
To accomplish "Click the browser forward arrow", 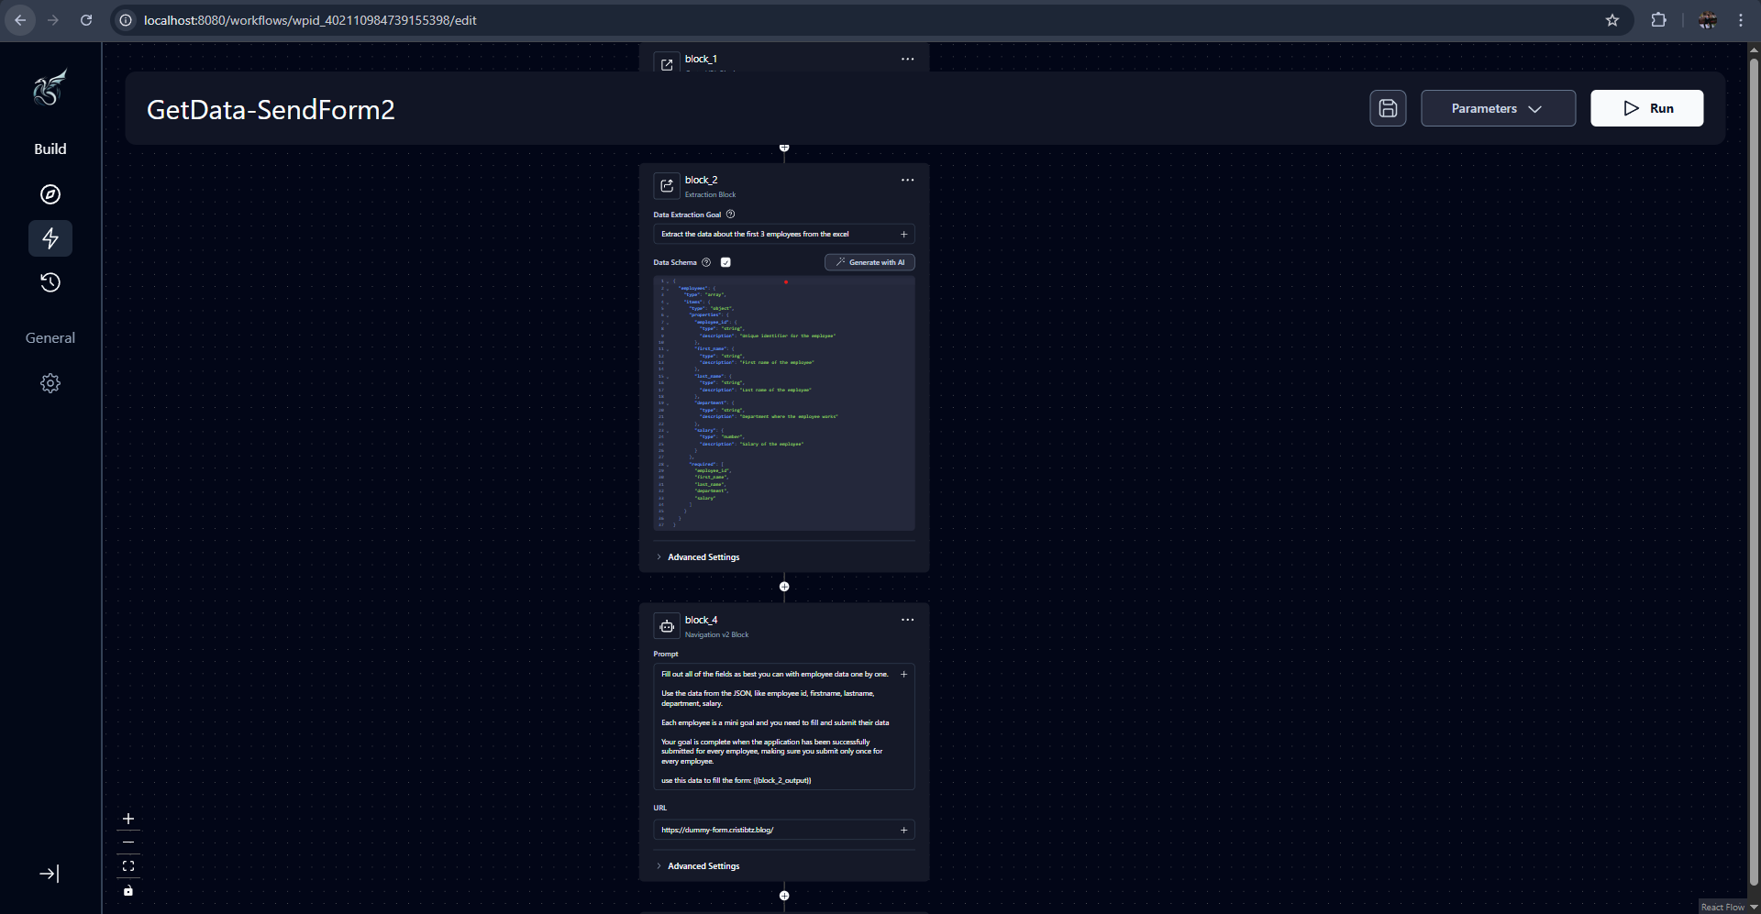I will [x=53, y=20].
